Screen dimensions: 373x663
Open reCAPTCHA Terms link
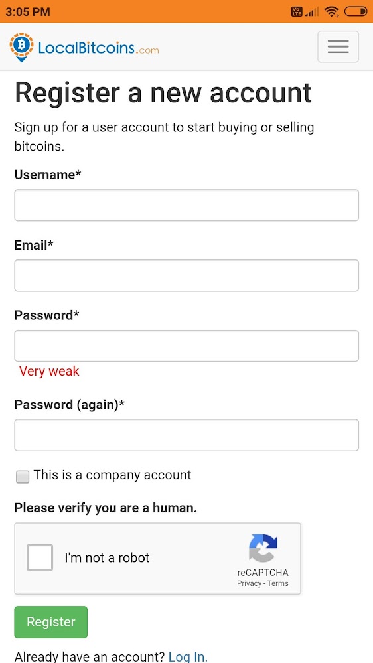pyautogui.click(x=278, y=583)
